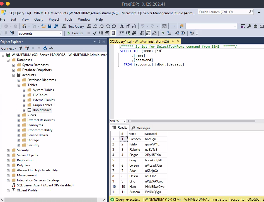
Task: Click in the Quick Launch search field
Action: pyautogui.click(x=223, y=12)
